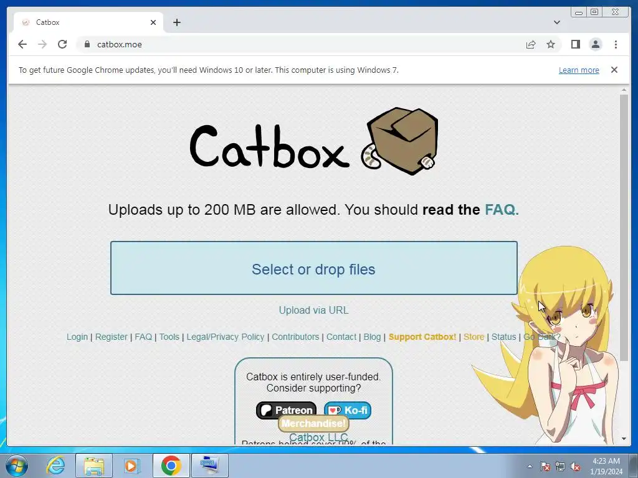Screen dimensions: 638x478
Task: Click the page scroll up arrow
Action: click(624, 90)
